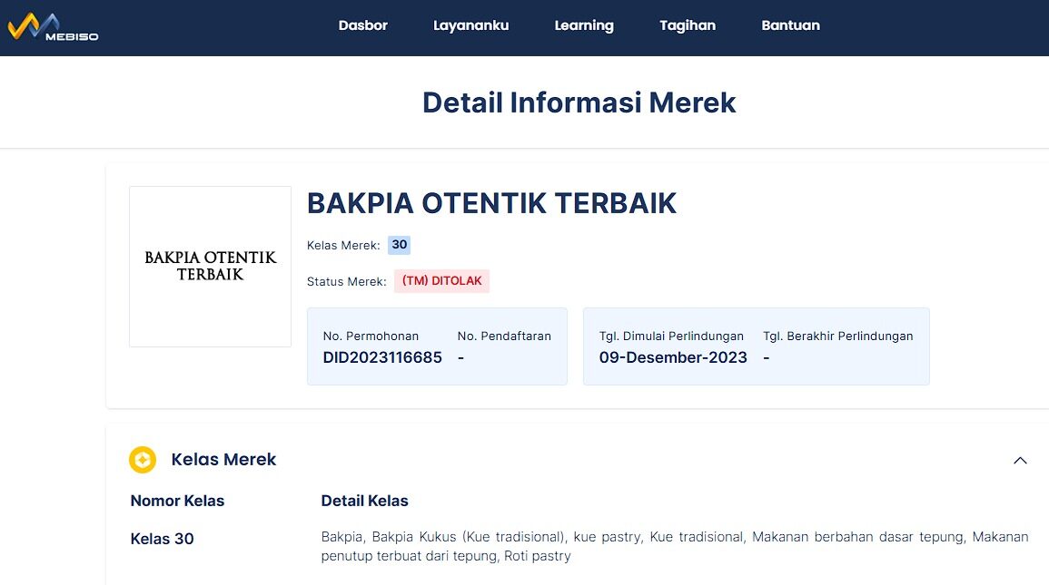Click the class description starting with Bakpia
Image resolution: width=1049 pixels, height=585 pixels.
click(x=674, y=546)
